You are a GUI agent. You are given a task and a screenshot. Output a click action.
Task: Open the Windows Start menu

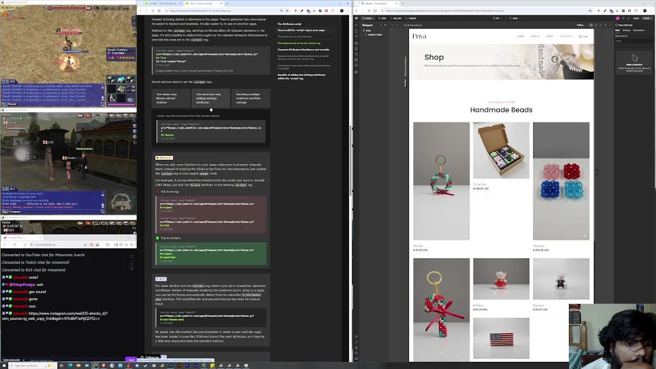pyautogui.click(x=4, y=365)
